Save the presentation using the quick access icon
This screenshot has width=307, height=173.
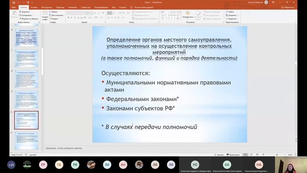click(13, 2)
